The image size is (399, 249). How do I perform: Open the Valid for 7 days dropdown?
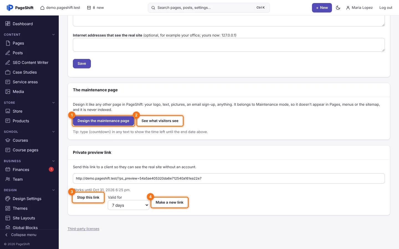129,205
